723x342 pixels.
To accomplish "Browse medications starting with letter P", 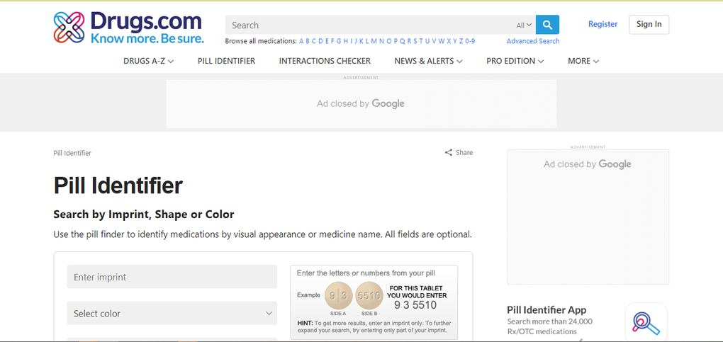I will pos(395,41).
